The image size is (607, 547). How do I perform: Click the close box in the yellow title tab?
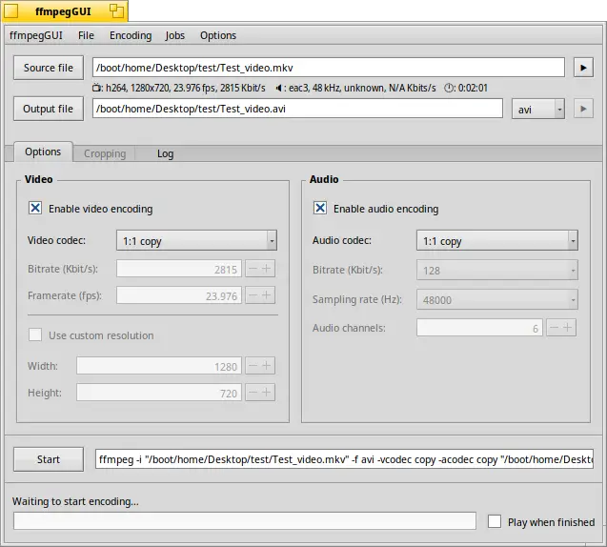[x=10, y=11]
